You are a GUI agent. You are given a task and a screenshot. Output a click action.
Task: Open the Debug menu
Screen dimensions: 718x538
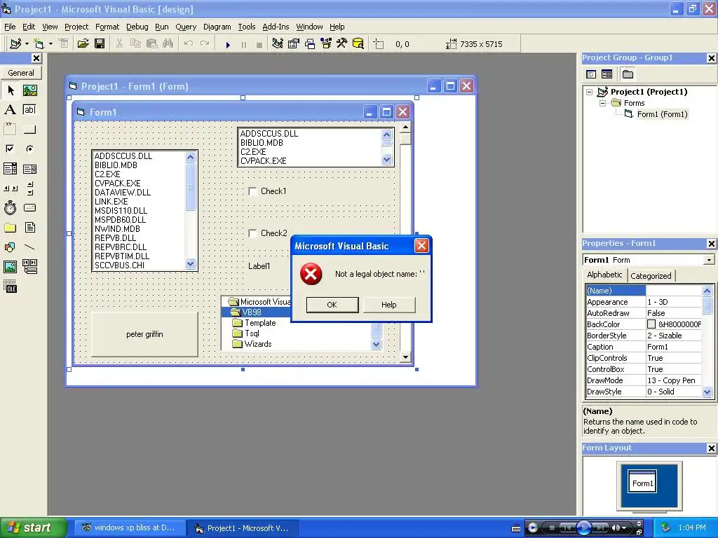[137, 27]
